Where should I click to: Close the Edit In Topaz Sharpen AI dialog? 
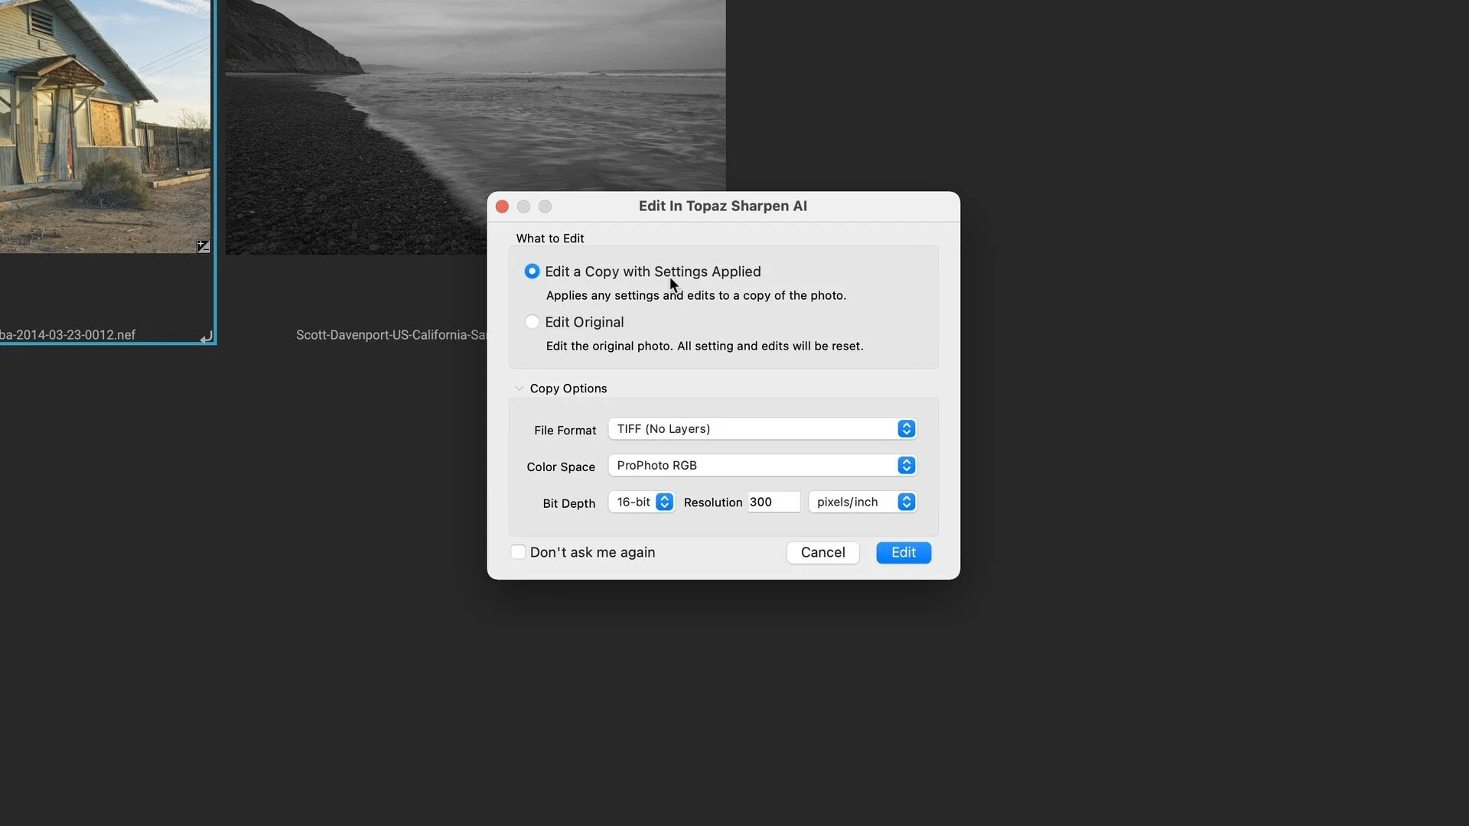click(x=502, y=206)
